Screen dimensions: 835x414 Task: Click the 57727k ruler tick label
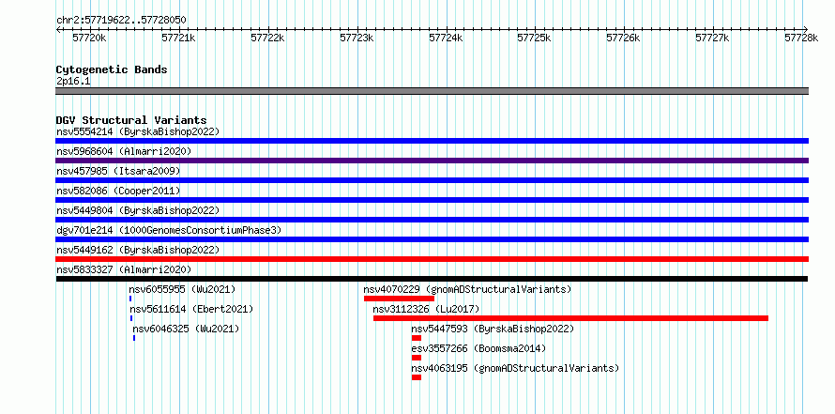(712, 38)
